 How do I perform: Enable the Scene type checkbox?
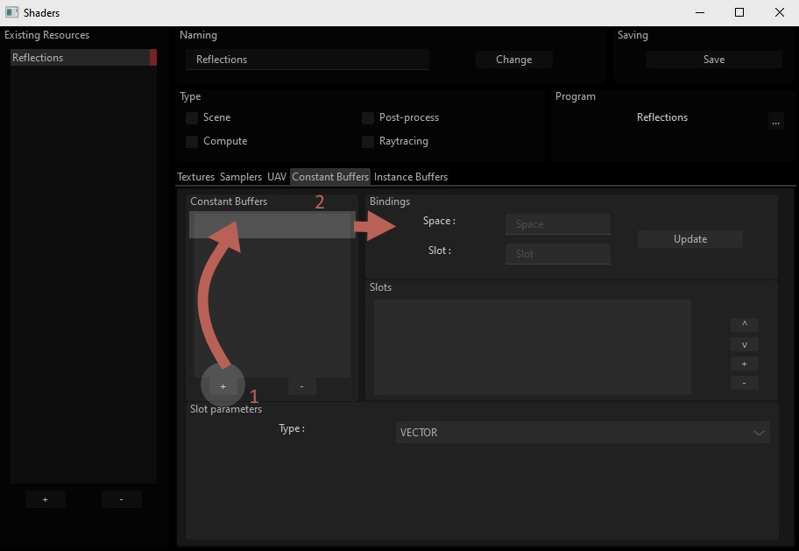[x=192, y=118]
